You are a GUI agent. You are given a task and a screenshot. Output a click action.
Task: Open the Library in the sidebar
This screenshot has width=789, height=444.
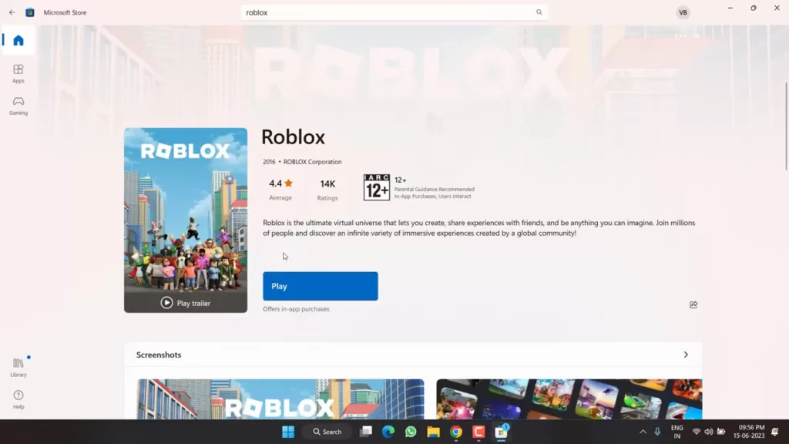(x=18, y=367)
